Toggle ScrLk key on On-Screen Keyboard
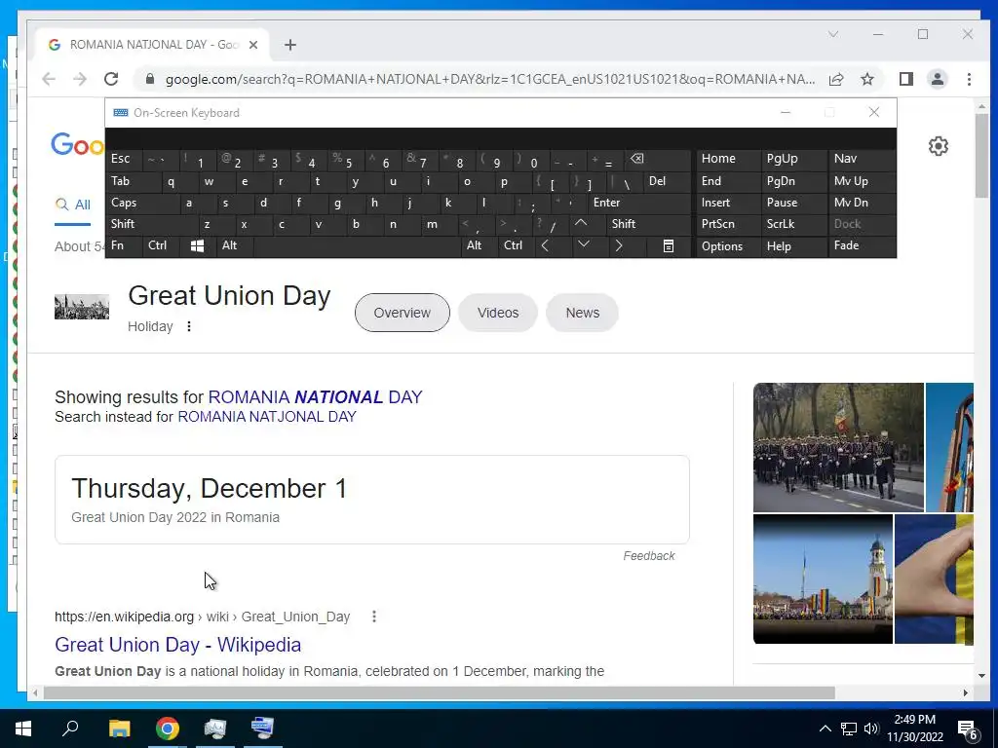This screenshot has width=998, height=748. (793, 224)
